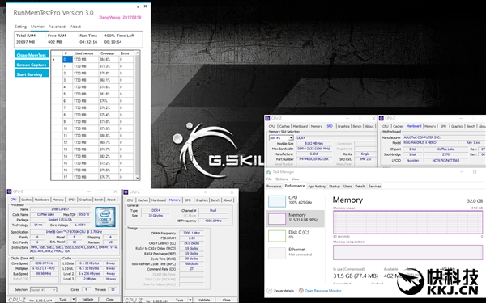Viewport: 486px width, 303px height.
Task: Open the Services tab in Task Manager
Action: tap(374, 187)
